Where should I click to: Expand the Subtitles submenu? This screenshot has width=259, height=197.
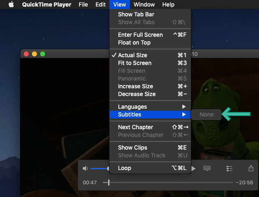(x=150, y=114)
